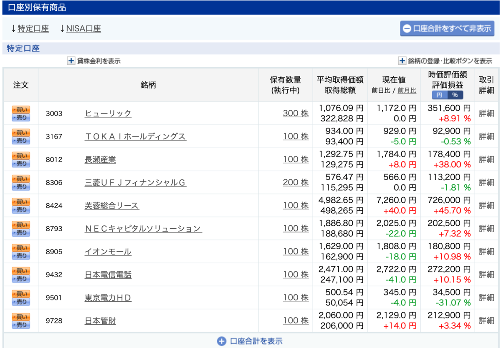The width and height of the screenshot is (501, 348).
Task: Open 詳細 for 東京電力HD row
Action: point(486,298)
